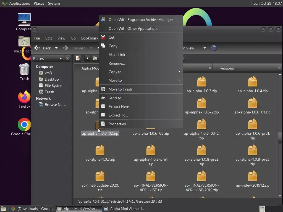
Task: Select ap-alpha-1.0.4.zip archive icon
Action: [253, 81]
